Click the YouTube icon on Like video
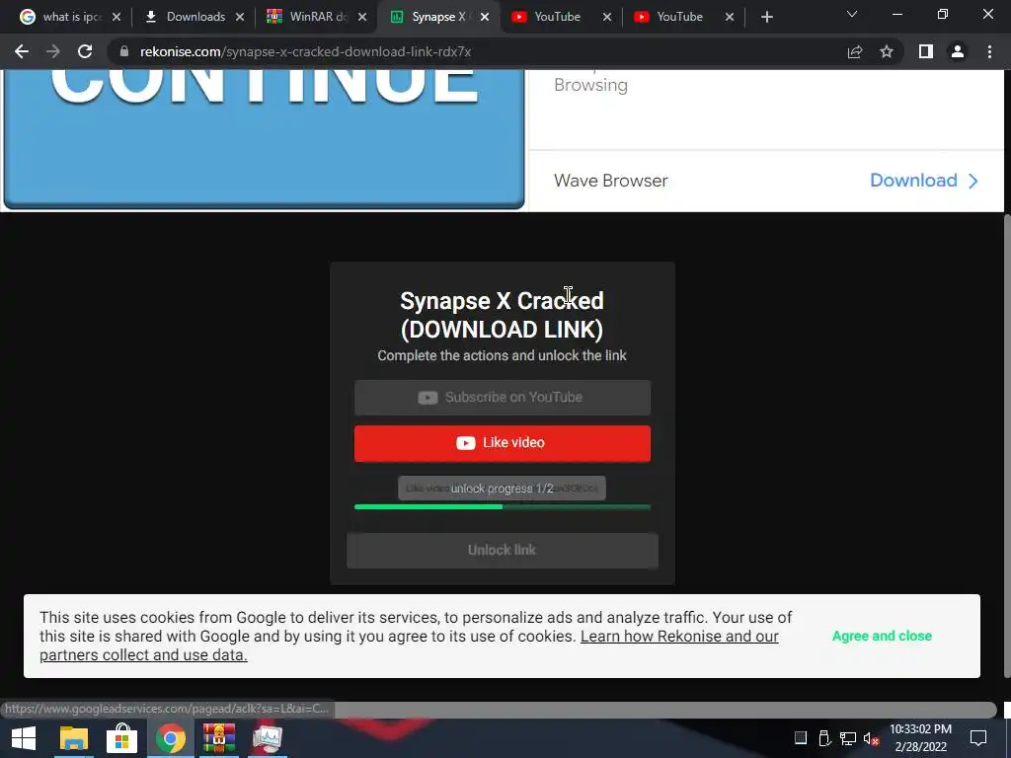The height and width of the screenshot is (758, 1011). [x=466, y=443]
